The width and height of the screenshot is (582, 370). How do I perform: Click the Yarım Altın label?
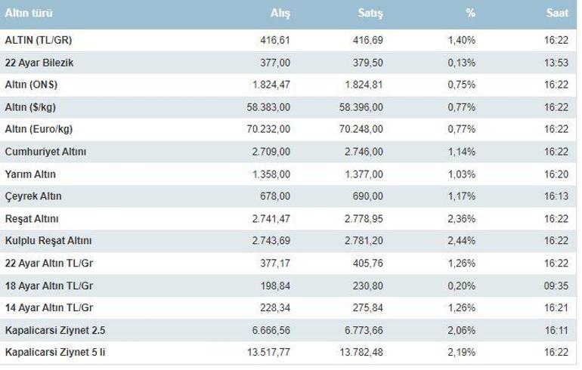tap(30, 174)
